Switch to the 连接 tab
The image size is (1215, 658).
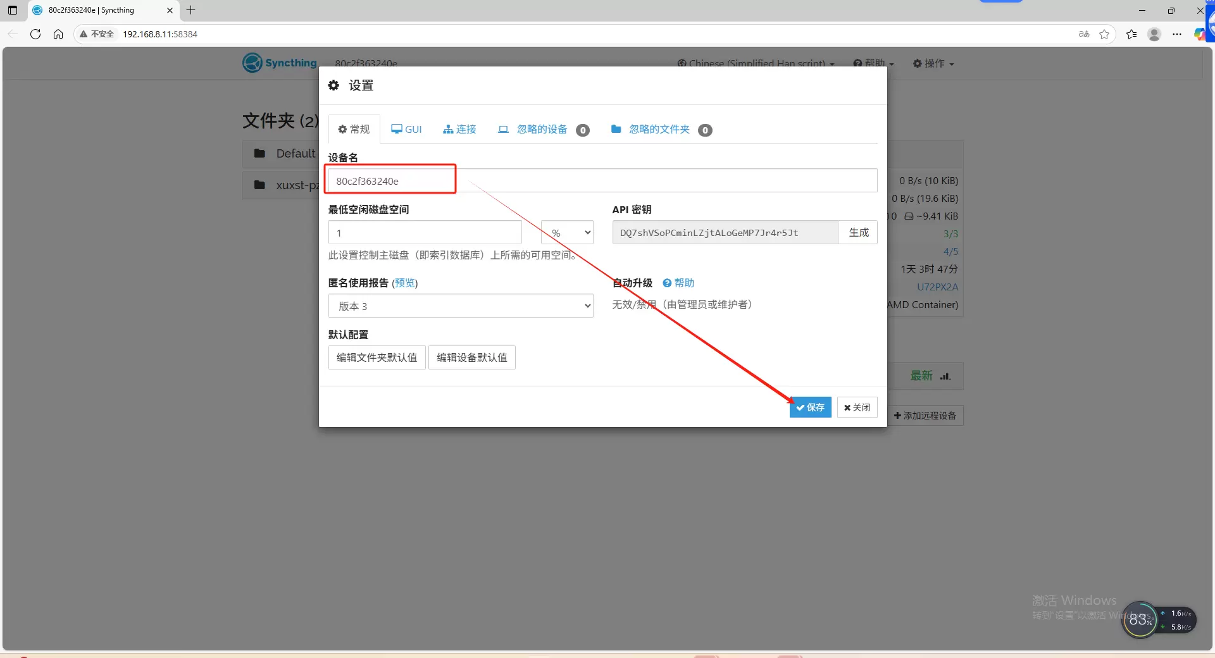[459, 130]
